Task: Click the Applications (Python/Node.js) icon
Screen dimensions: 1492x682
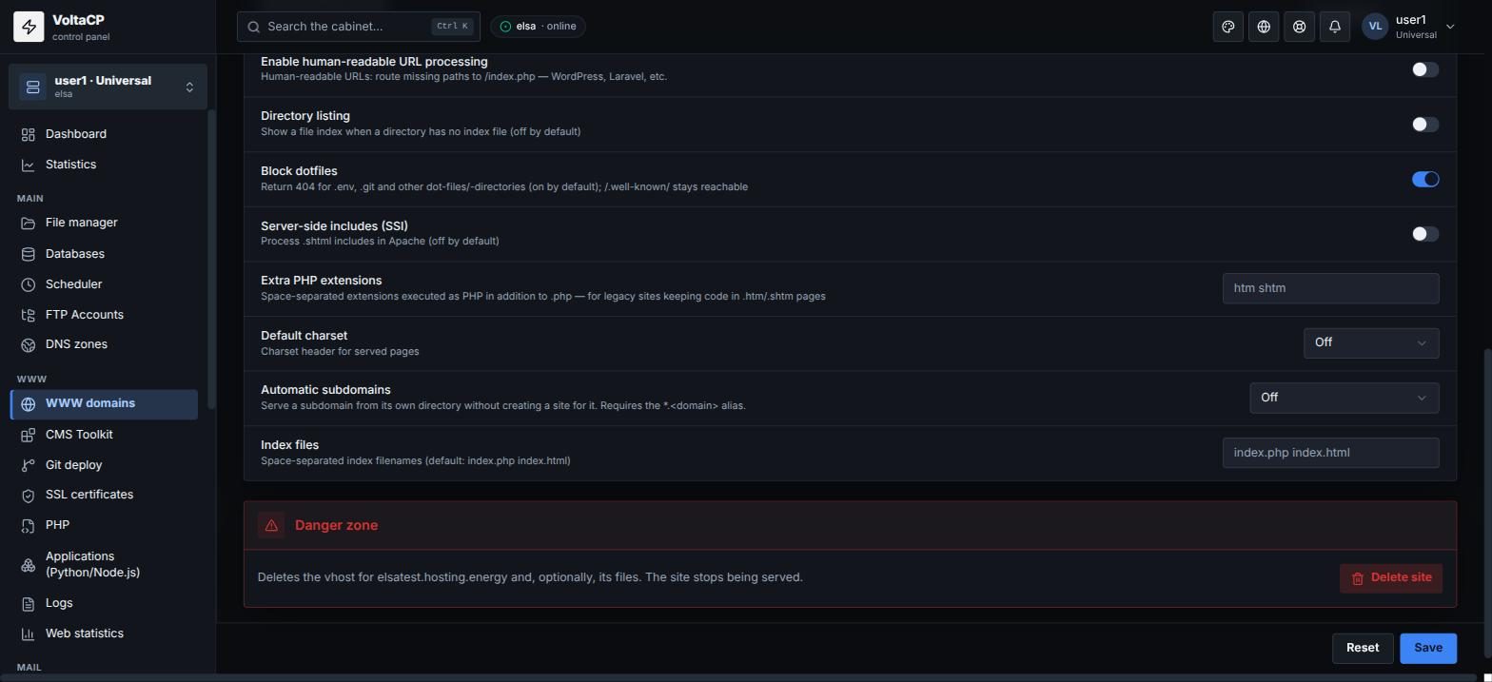Action: click(x=29, y=565)
